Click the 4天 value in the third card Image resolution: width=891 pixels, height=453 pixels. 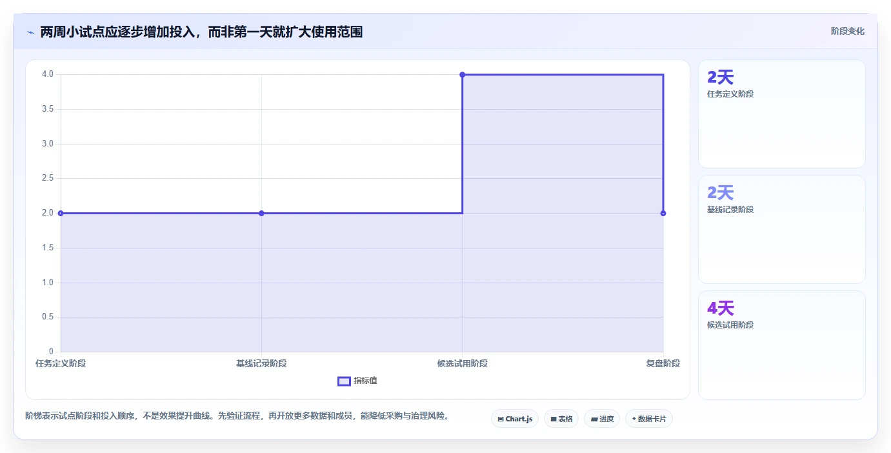(721, 308)
